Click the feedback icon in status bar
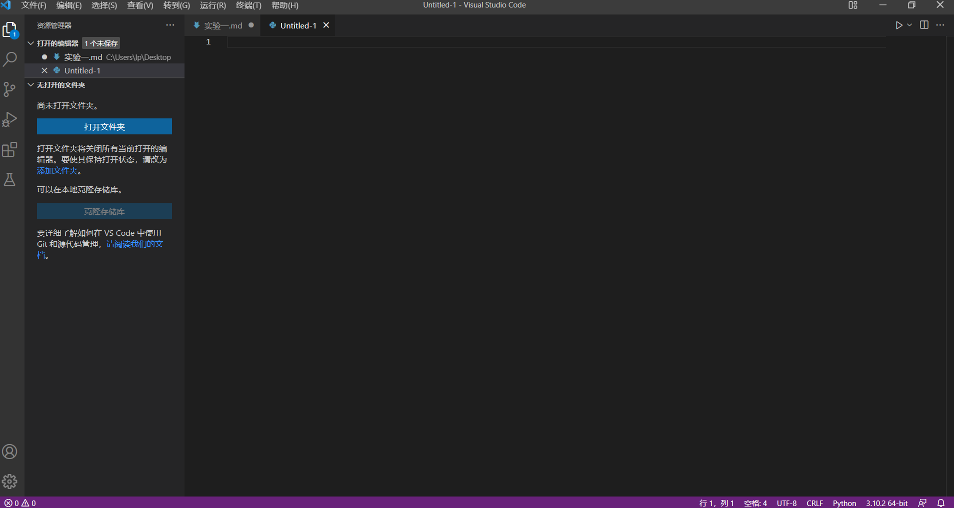The image size is (954, 508). tap(922, 503)
